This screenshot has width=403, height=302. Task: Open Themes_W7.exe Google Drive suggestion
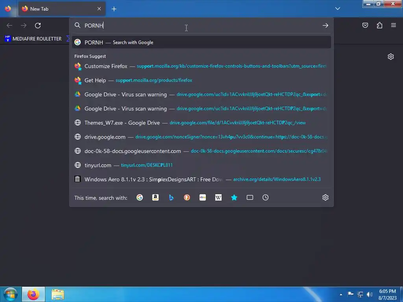tap(201, 123)
